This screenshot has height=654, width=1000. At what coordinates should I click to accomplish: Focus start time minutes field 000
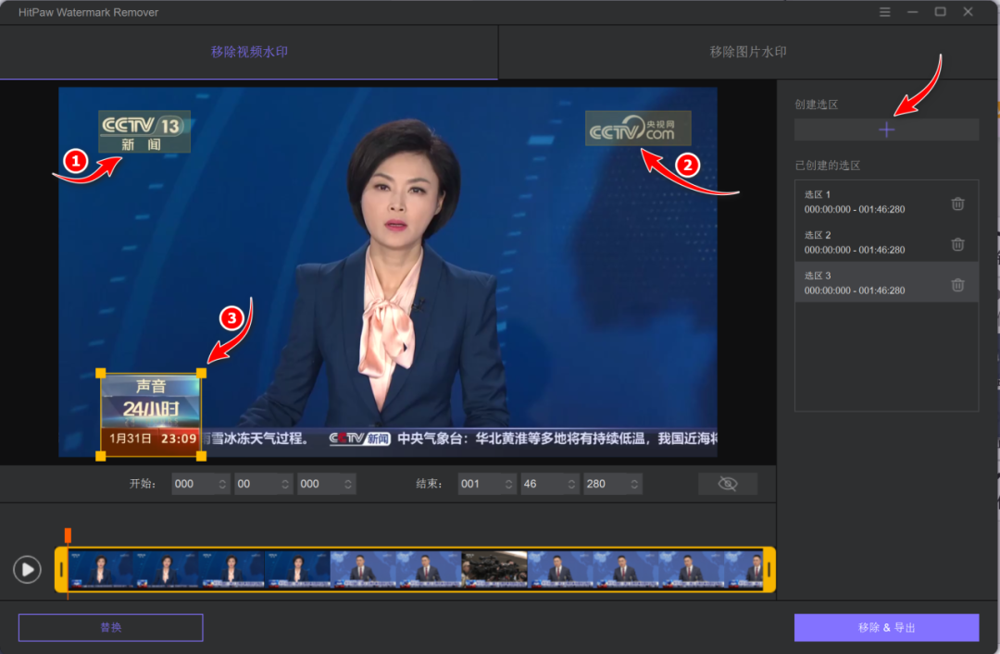tap(200, 484)
